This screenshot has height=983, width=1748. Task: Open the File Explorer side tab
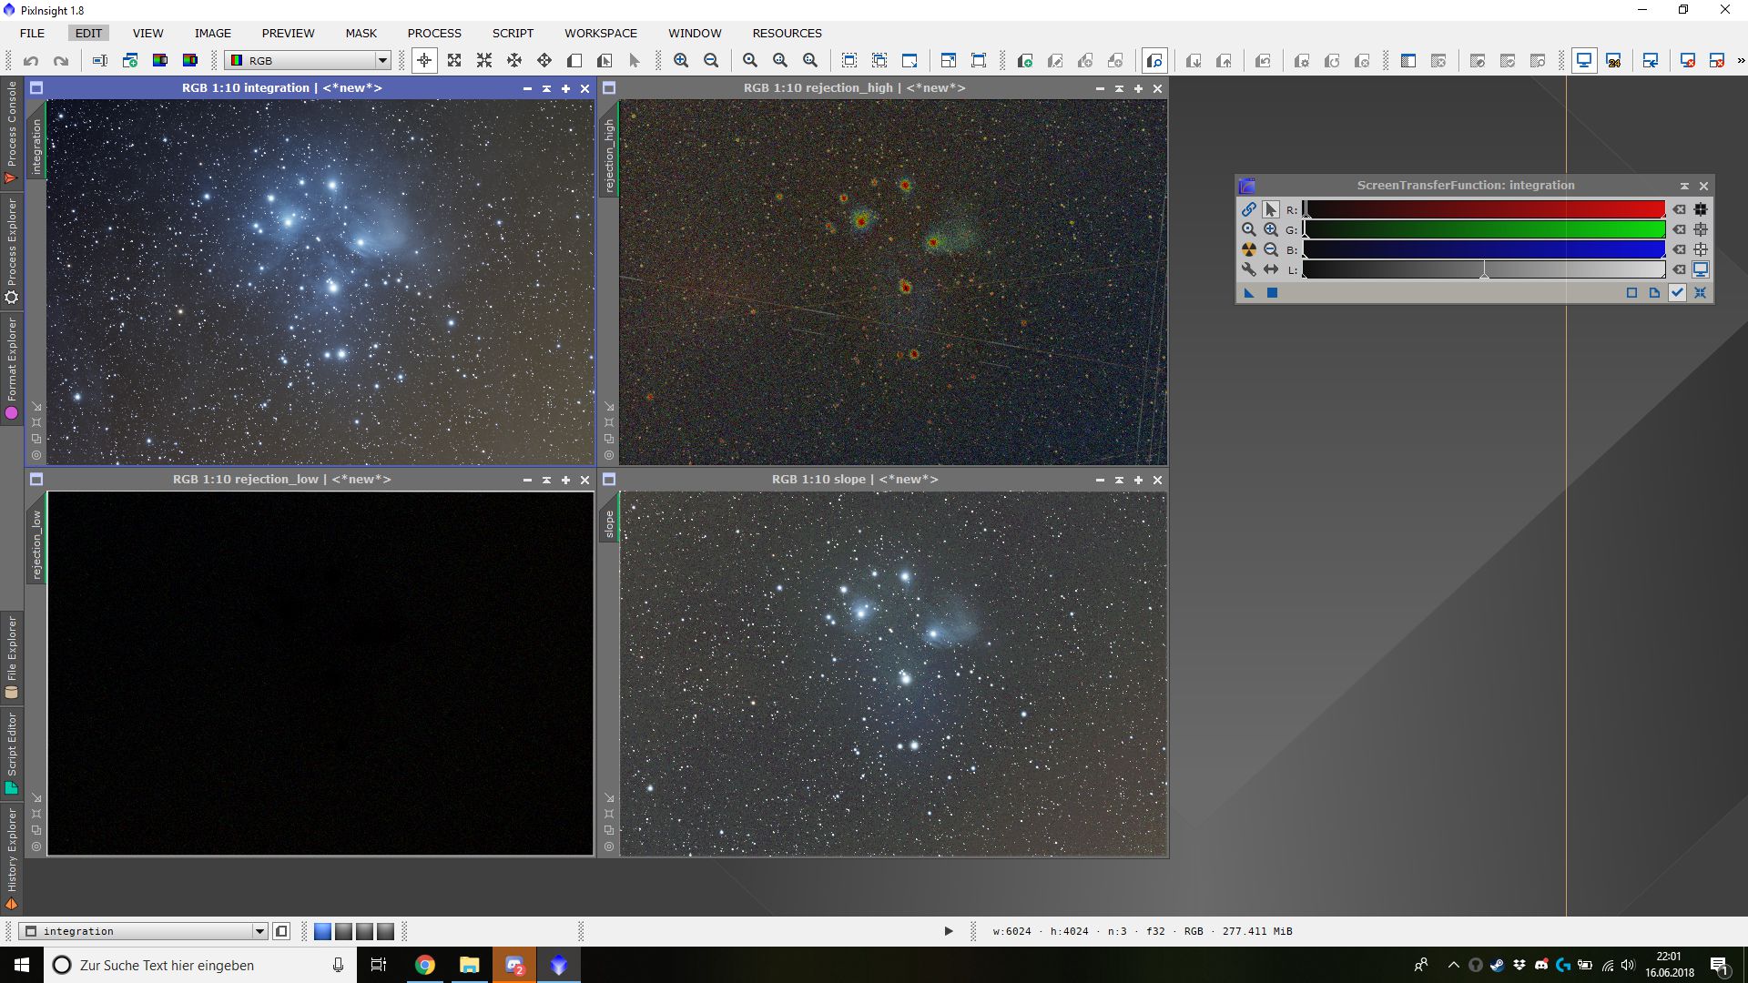pos(12,657)
